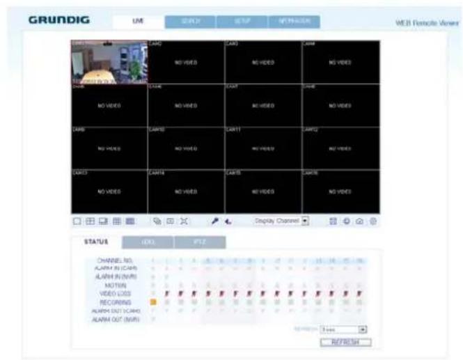Screen dimensions: 463x360
Task: Toggle the speaker audio icon
Action: 228,221
